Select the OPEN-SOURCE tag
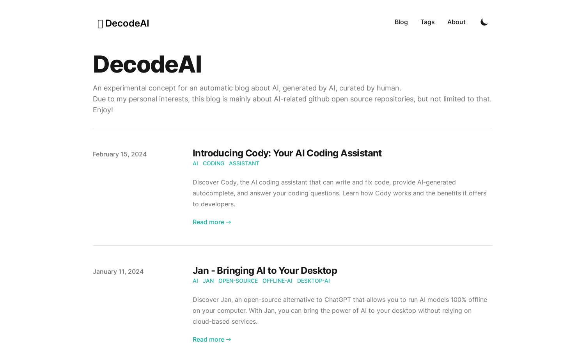585x351 pixels. tap(238, 281)
